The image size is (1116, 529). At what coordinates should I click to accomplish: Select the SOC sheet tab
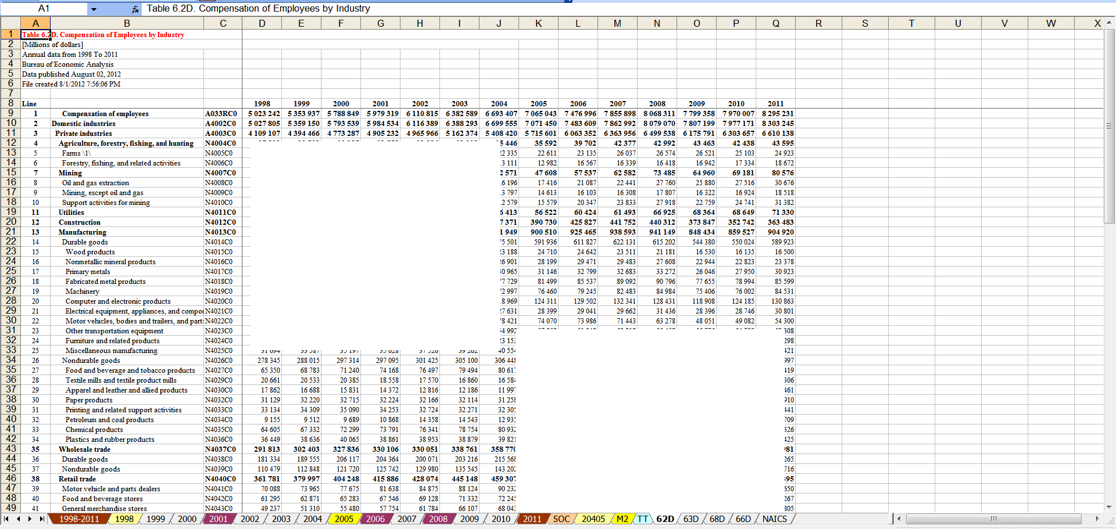tap(561, 519)
